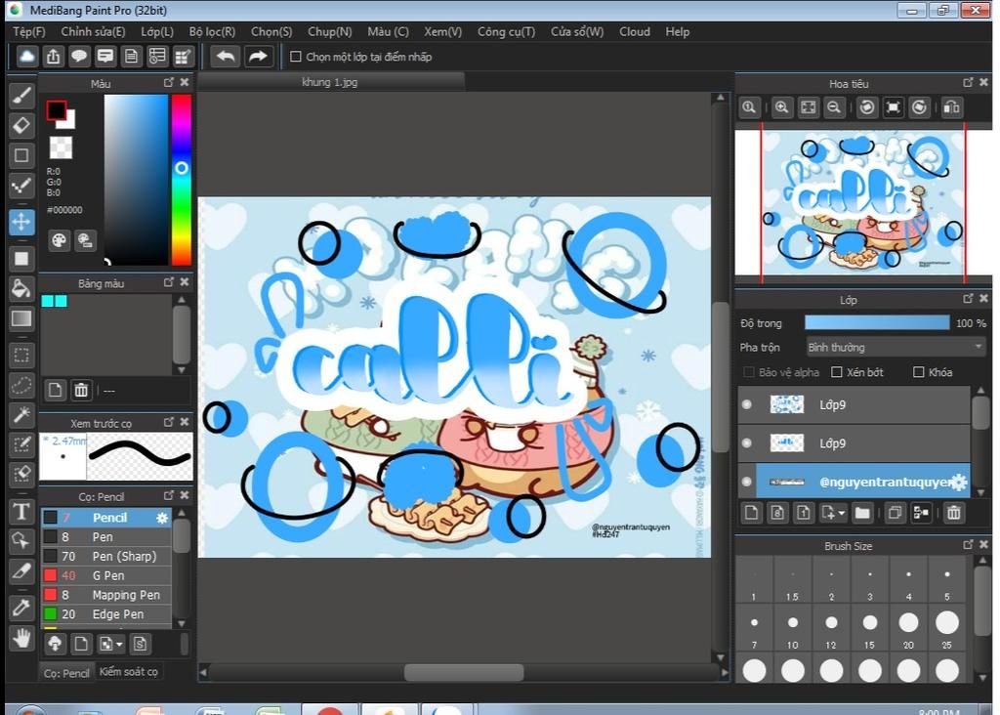
Task: Toggle visibility of top Lớp9 layer
Action: point(747,404)
